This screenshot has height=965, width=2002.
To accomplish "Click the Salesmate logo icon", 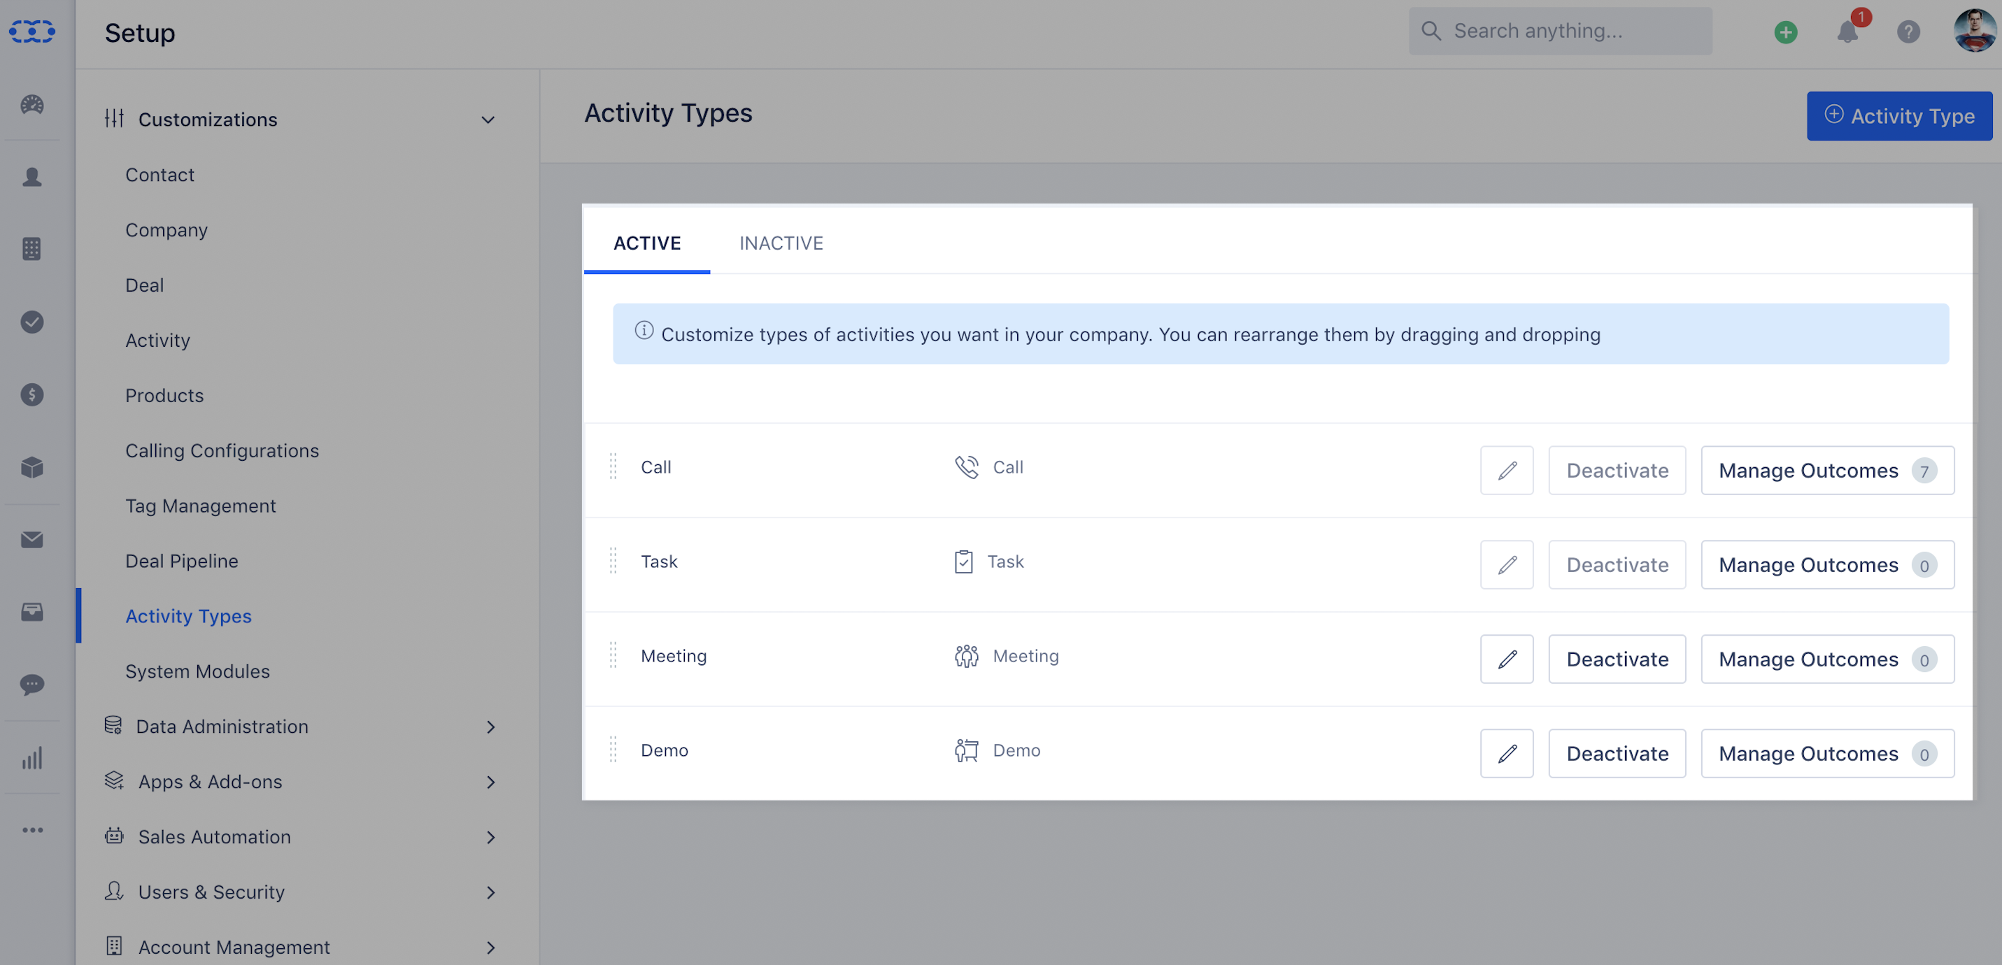I will [32, 31].
